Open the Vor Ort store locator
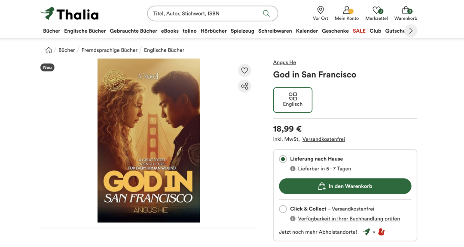This screenshot has height=247, width=464. [x=321, y=13]
